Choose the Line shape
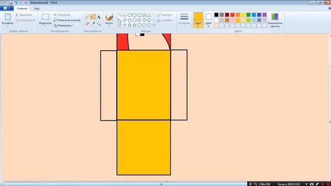The image size is (331, 186). 119,15
